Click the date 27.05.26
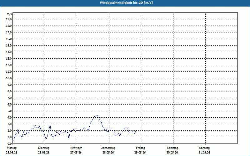The image size is (250, 156). tap(76, 153)
